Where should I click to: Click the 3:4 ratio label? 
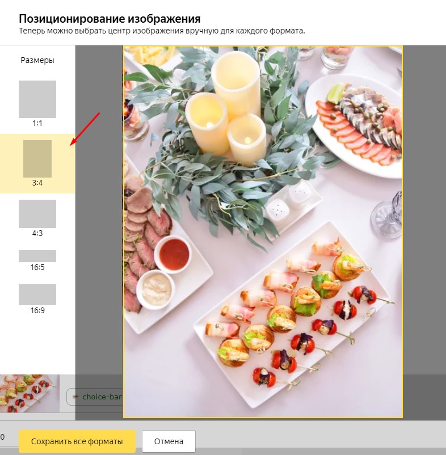tap(37, 183)
